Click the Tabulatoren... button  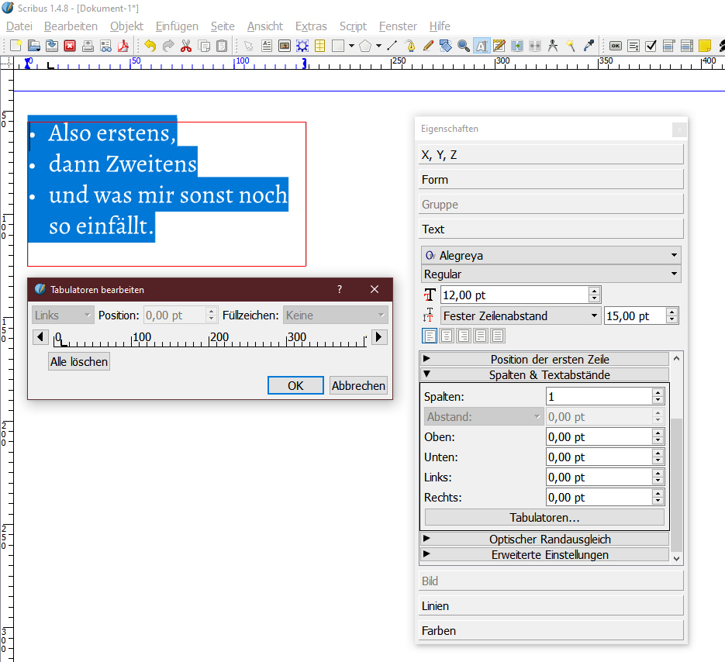pos(544,517)
